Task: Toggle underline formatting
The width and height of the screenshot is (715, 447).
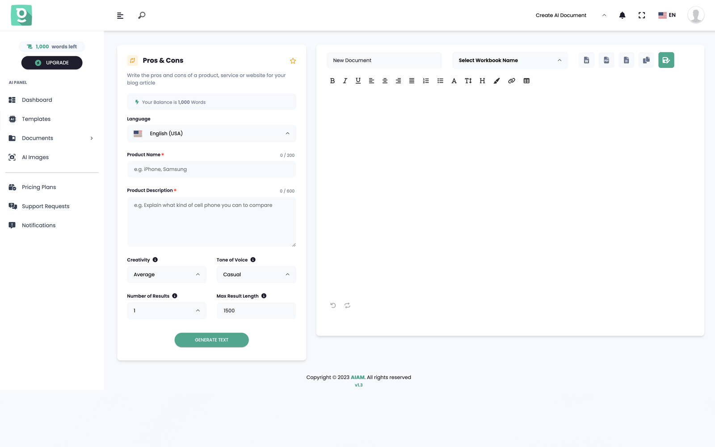Action: coord(358,81)
